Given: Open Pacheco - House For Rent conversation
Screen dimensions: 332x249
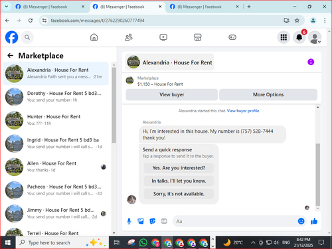Looking at the screenshot, I should click(x=56, y=190).
